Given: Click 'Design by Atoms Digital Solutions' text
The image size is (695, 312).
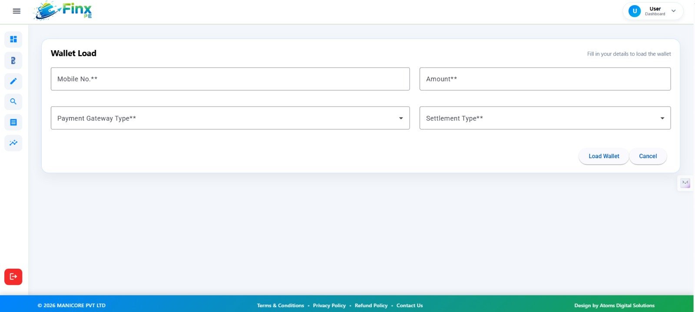Looking at the screenshot, I should [614, 305].
